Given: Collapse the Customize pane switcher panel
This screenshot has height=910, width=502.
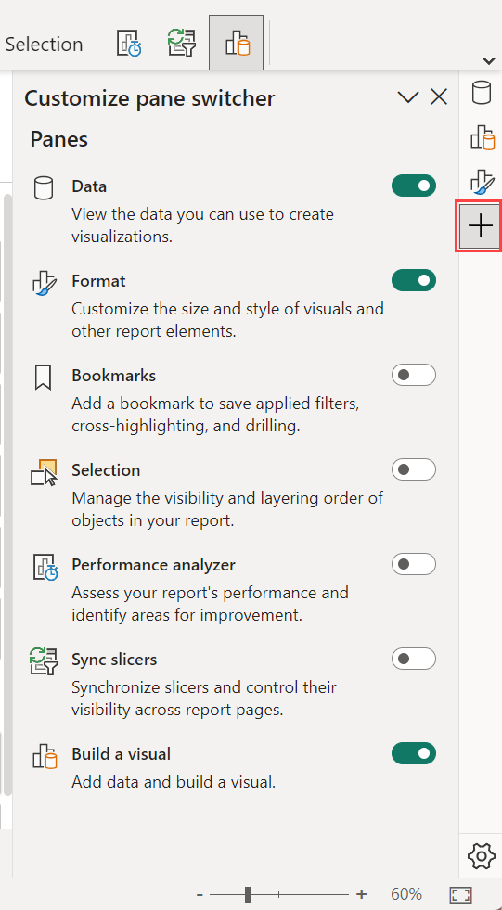Looking at the screenshot, I should (408, 96).
